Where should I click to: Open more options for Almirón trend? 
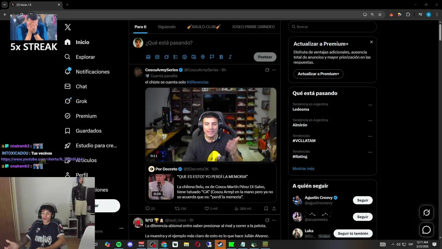(370, 121)
